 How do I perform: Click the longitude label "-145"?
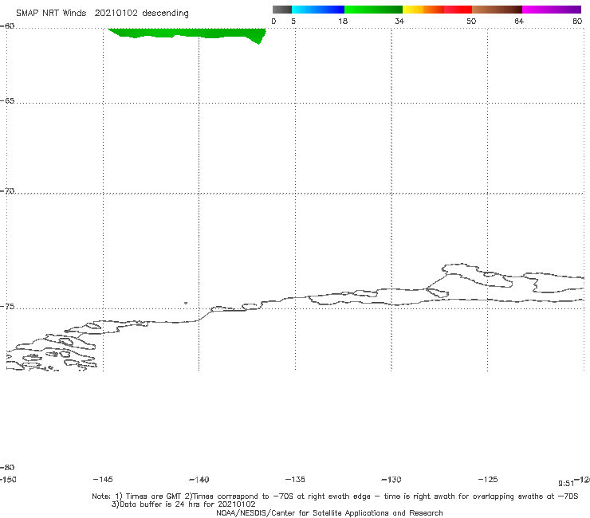click(x=103, y=480)
